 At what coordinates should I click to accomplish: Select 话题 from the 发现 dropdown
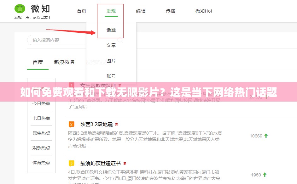pyautogui.click(x=110, y=30)
